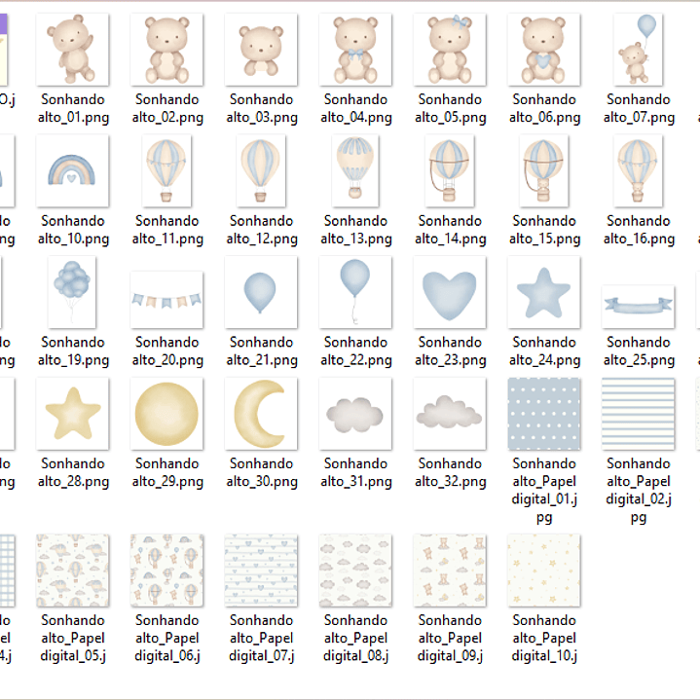Pick the blue star alto_24.png

[544, 292]
